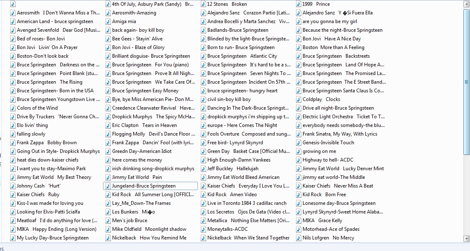Click the vertical scrollbar thumb
The height and width of the screenshot is (251, 470).
tap(466, 82)
